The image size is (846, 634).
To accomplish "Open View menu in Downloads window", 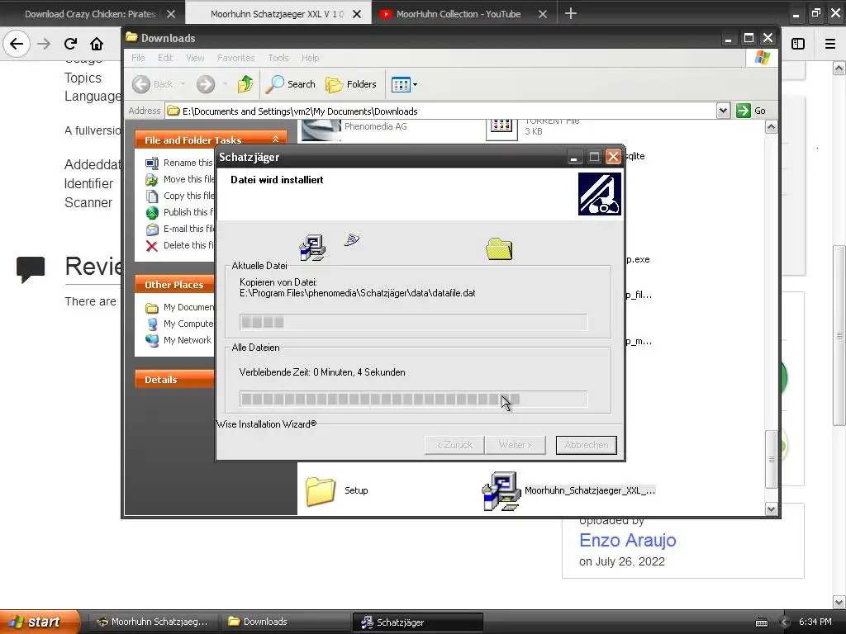I will (x=195, y=58).
